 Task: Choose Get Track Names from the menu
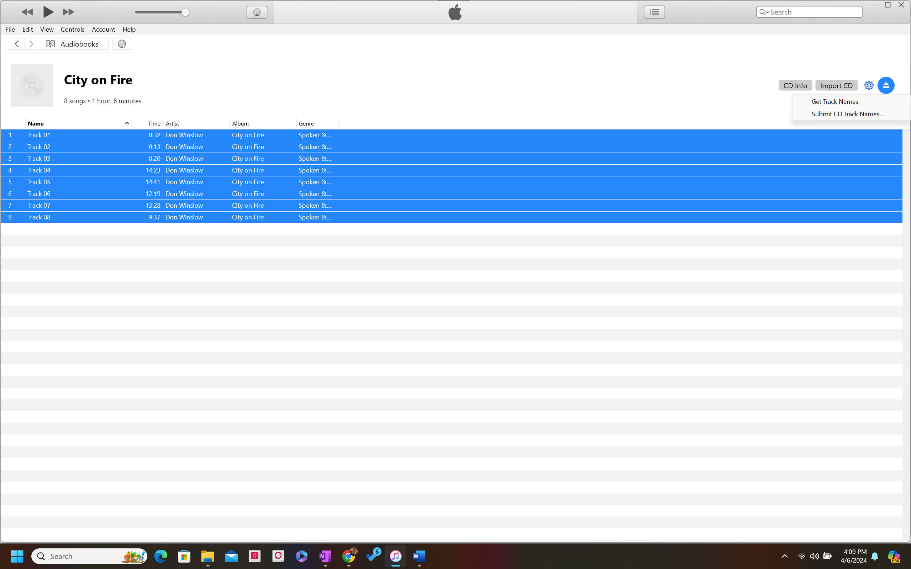tap(834, 101)
